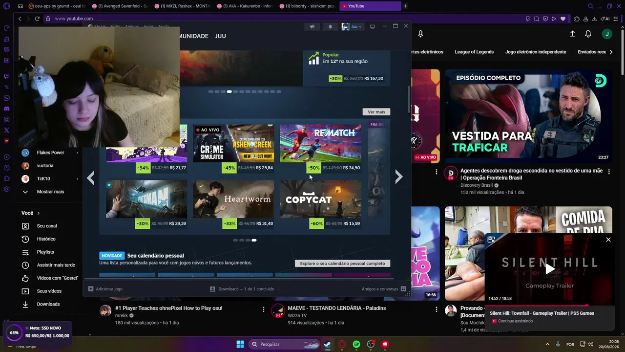The height and width of the screenshot is (352, 625).
Task: Open the COPYCAT game card in Steam
Action: coord(321,204)
